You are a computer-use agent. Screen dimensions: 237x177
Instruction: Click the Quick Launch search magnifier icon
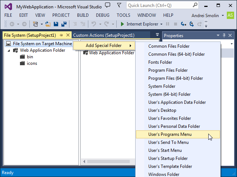coord(195,5)
